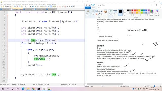Start macro recording with red record icon
This screenshot has width=162, height=91.
coord(65,6)
